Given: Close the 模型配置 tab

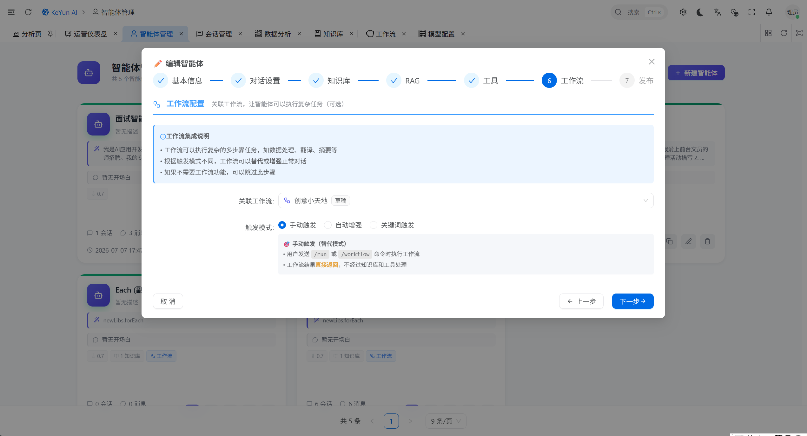Looking at the screenshot, I should 463,34.
